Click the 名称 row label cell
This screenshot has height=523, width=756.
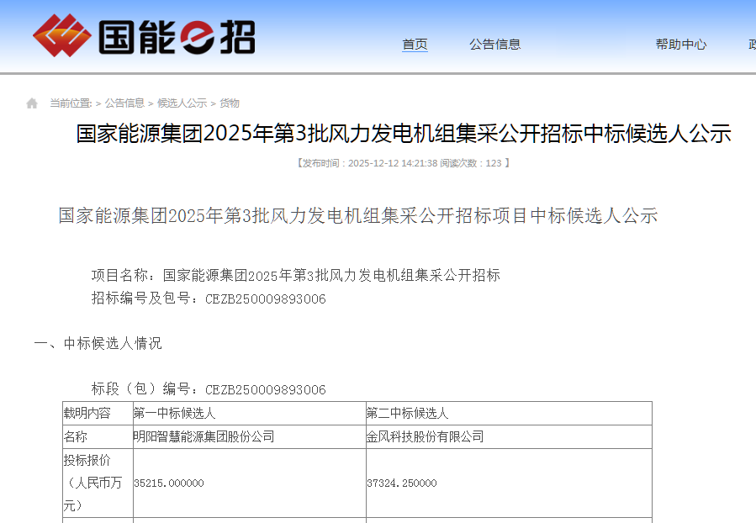pyautogui.click(x=98, y=436)
